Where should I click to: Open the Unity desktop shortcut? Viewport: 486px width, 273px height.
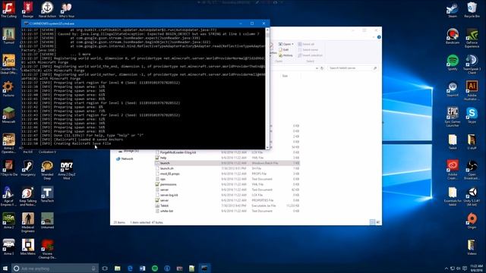click(x=472, y=196)
